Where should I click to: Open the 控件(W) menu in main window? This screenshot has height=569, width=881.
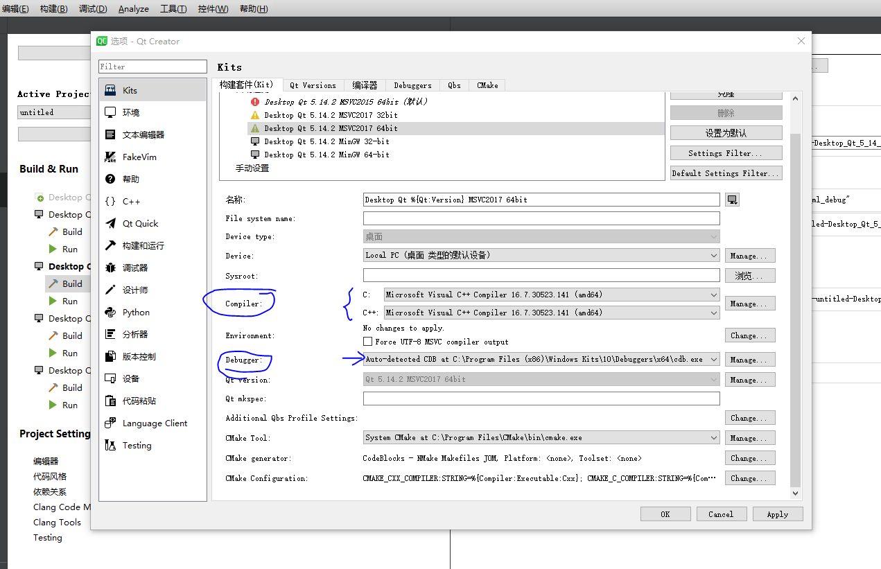pos(213,9)
